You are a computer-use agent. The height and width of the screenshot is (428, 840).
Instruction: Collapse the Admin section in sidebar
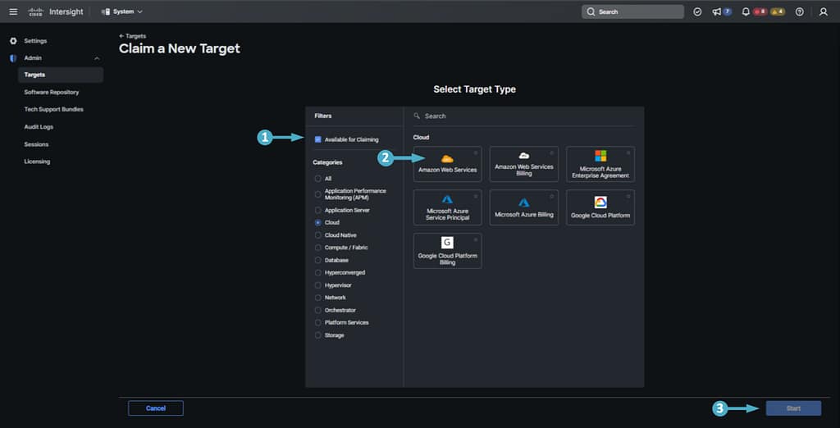98,58
